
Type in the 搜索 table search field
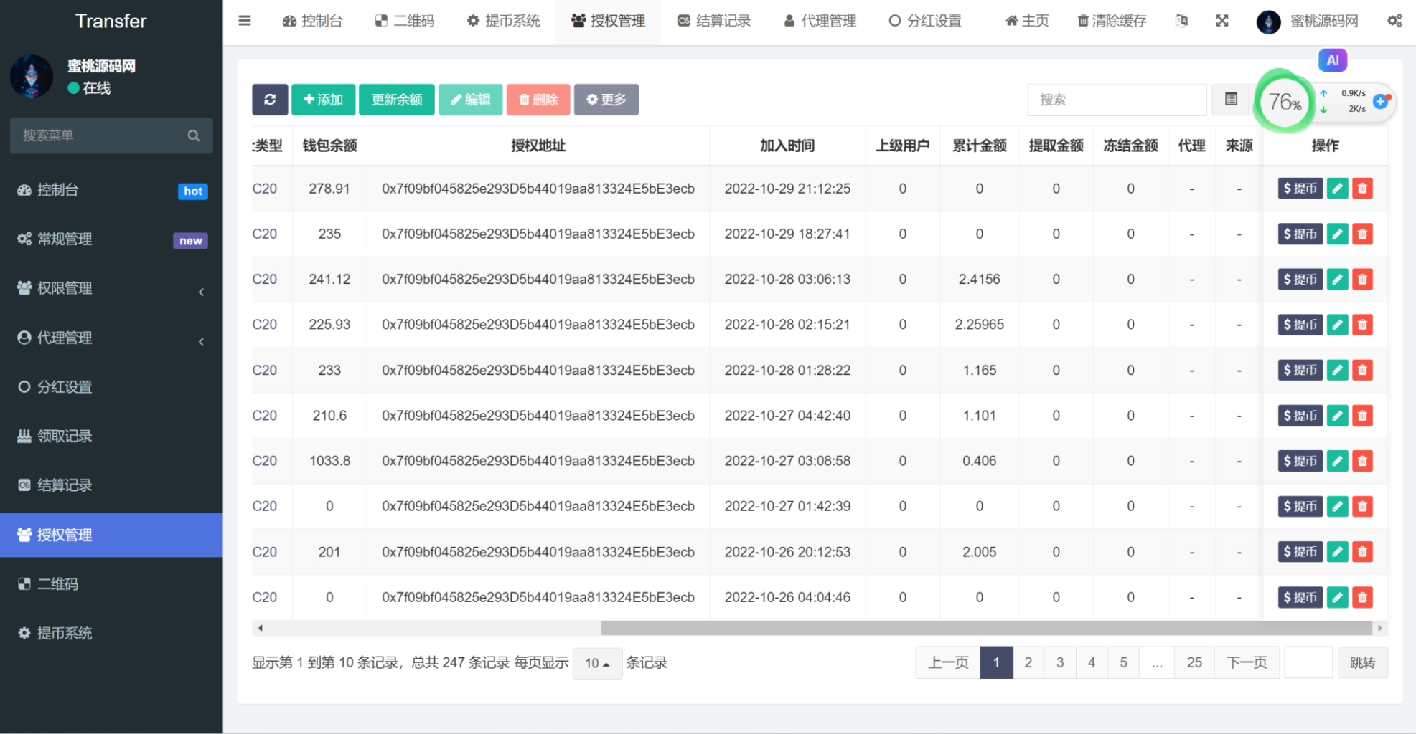click(1117, 100)
